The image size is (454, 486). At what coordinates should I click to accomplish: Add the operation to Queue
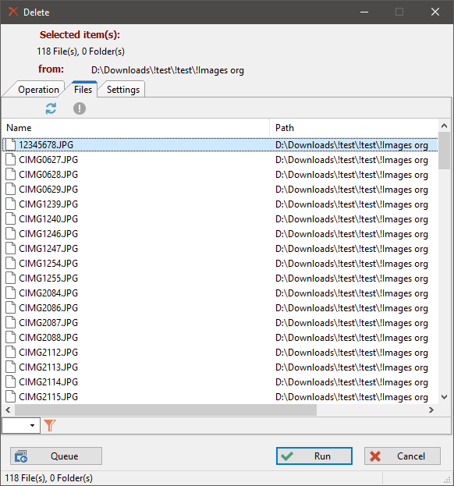pyautogui.click(x=56, y=456)
